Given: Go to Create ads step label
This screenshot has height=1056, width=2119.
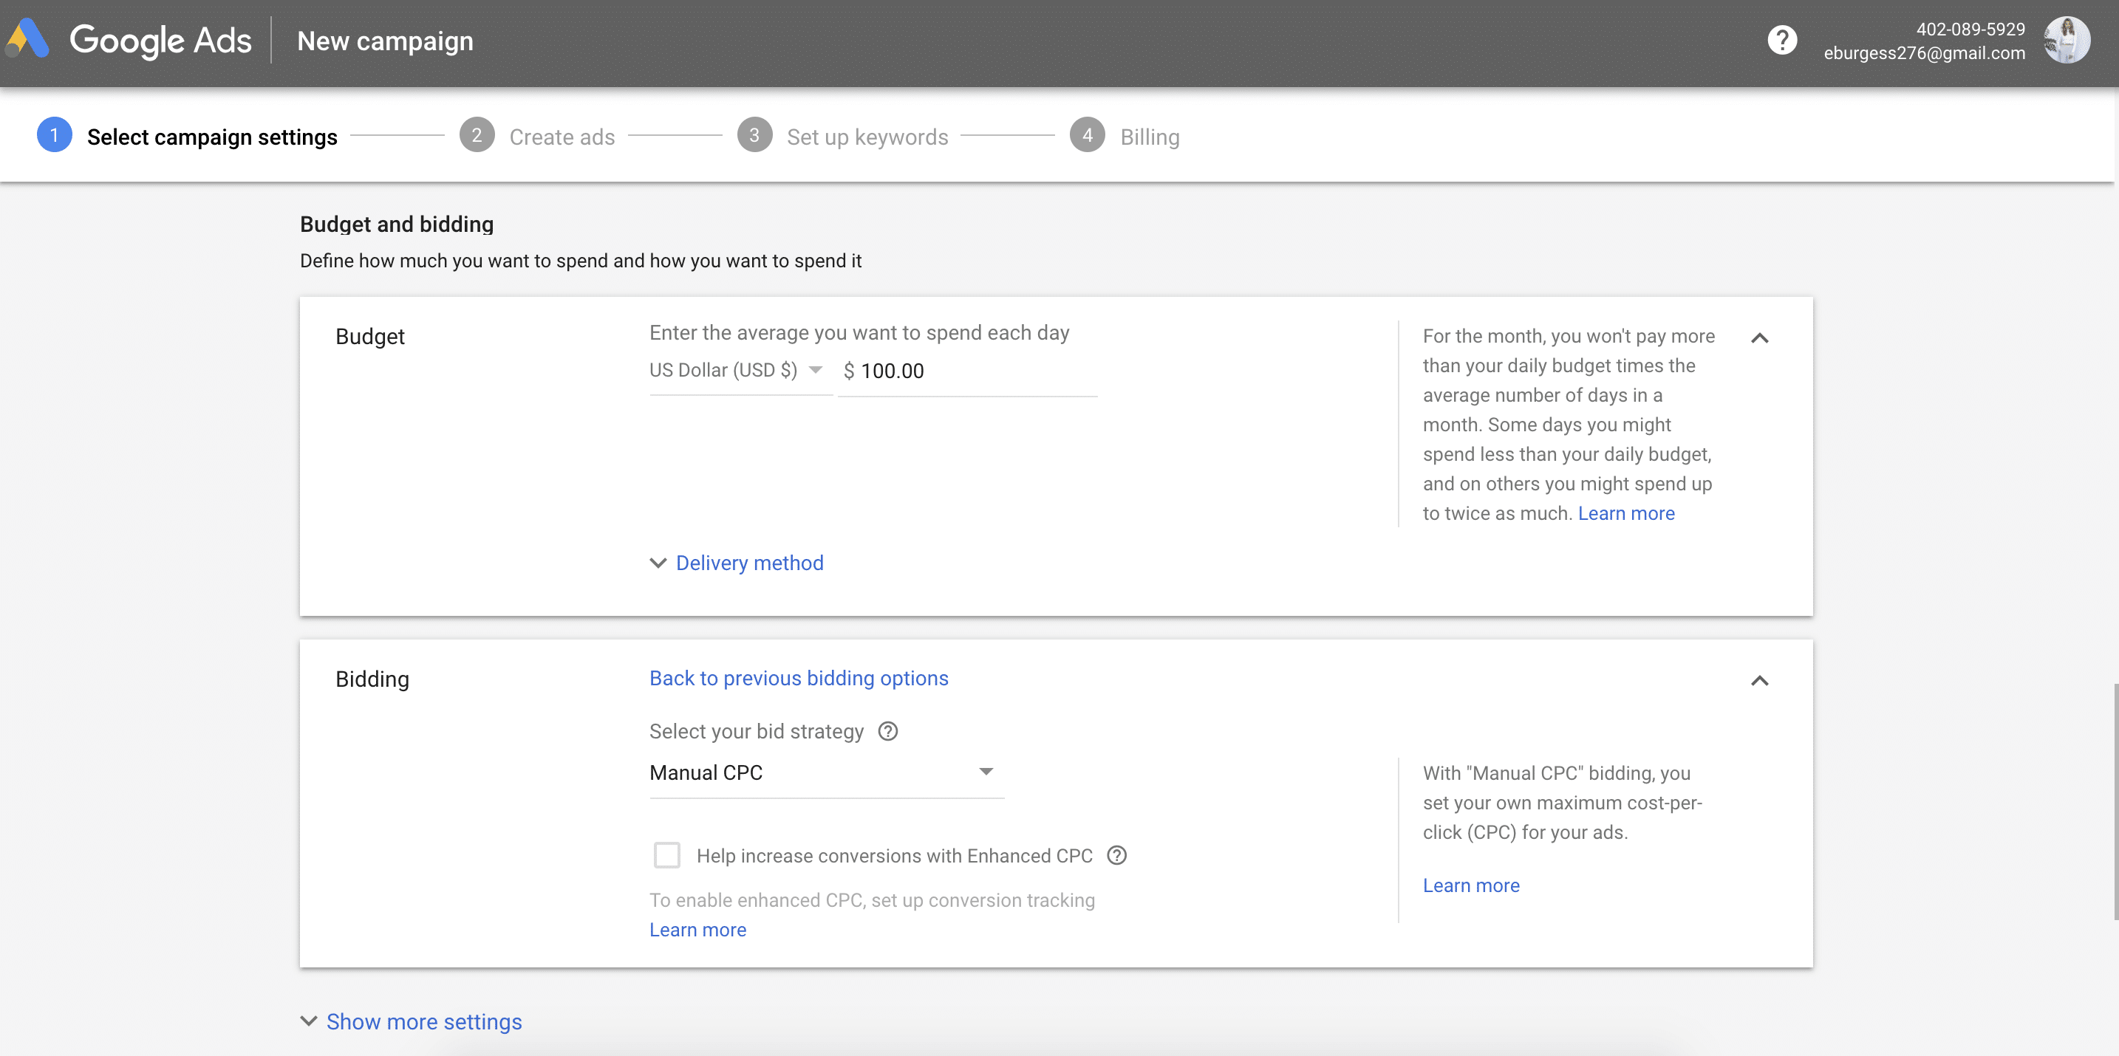Looking at the screenshot, I should pos(562,137).
